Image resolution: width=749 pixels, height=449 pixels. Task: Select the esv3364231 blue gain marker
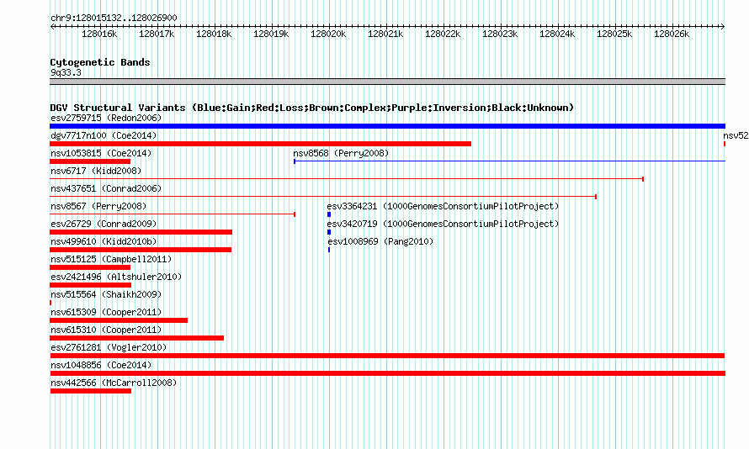pyautogui.click(x=329, y=214)
